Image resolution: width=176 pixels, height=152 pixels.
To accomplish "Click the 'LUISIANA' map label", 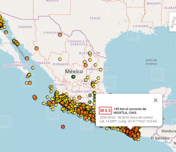I will pyautogui.click(x=141, y=26).
